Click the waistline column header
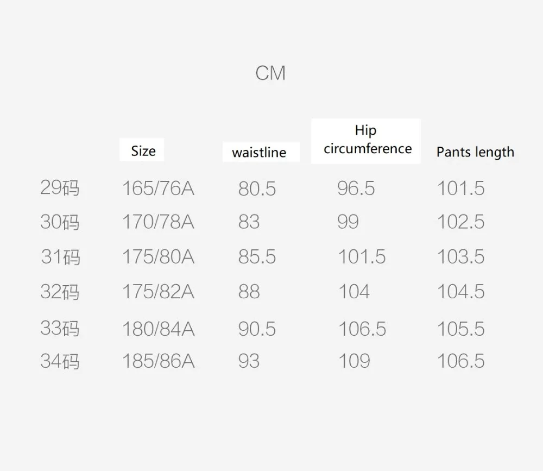 [259, 153]
